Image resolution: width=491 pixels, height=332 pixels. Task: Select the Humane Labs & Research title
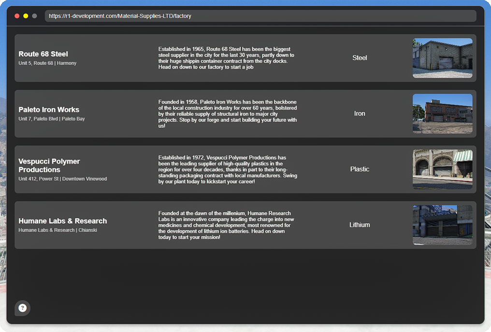[63, 221]
